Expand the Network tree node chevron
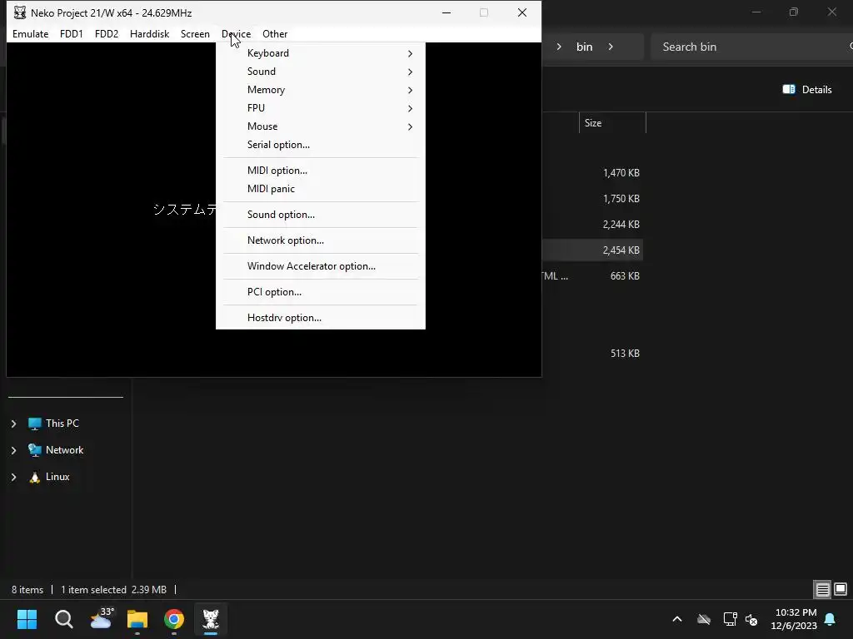The image size is (853, 639). click(13, 450)
